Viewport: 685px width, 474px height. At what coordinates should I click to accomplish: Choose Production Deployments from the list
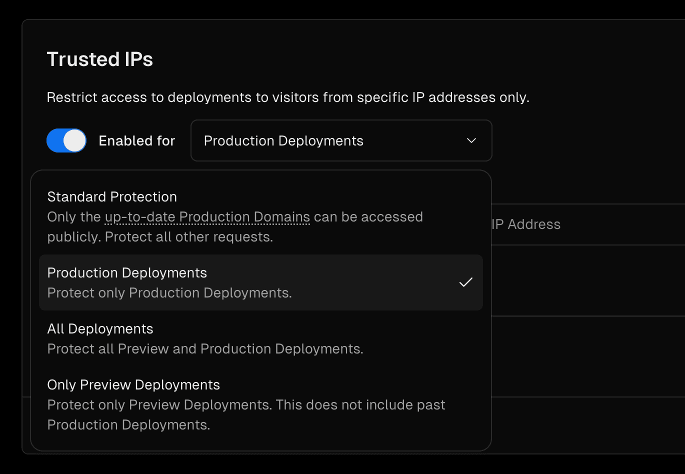click(x=127, y=272)
